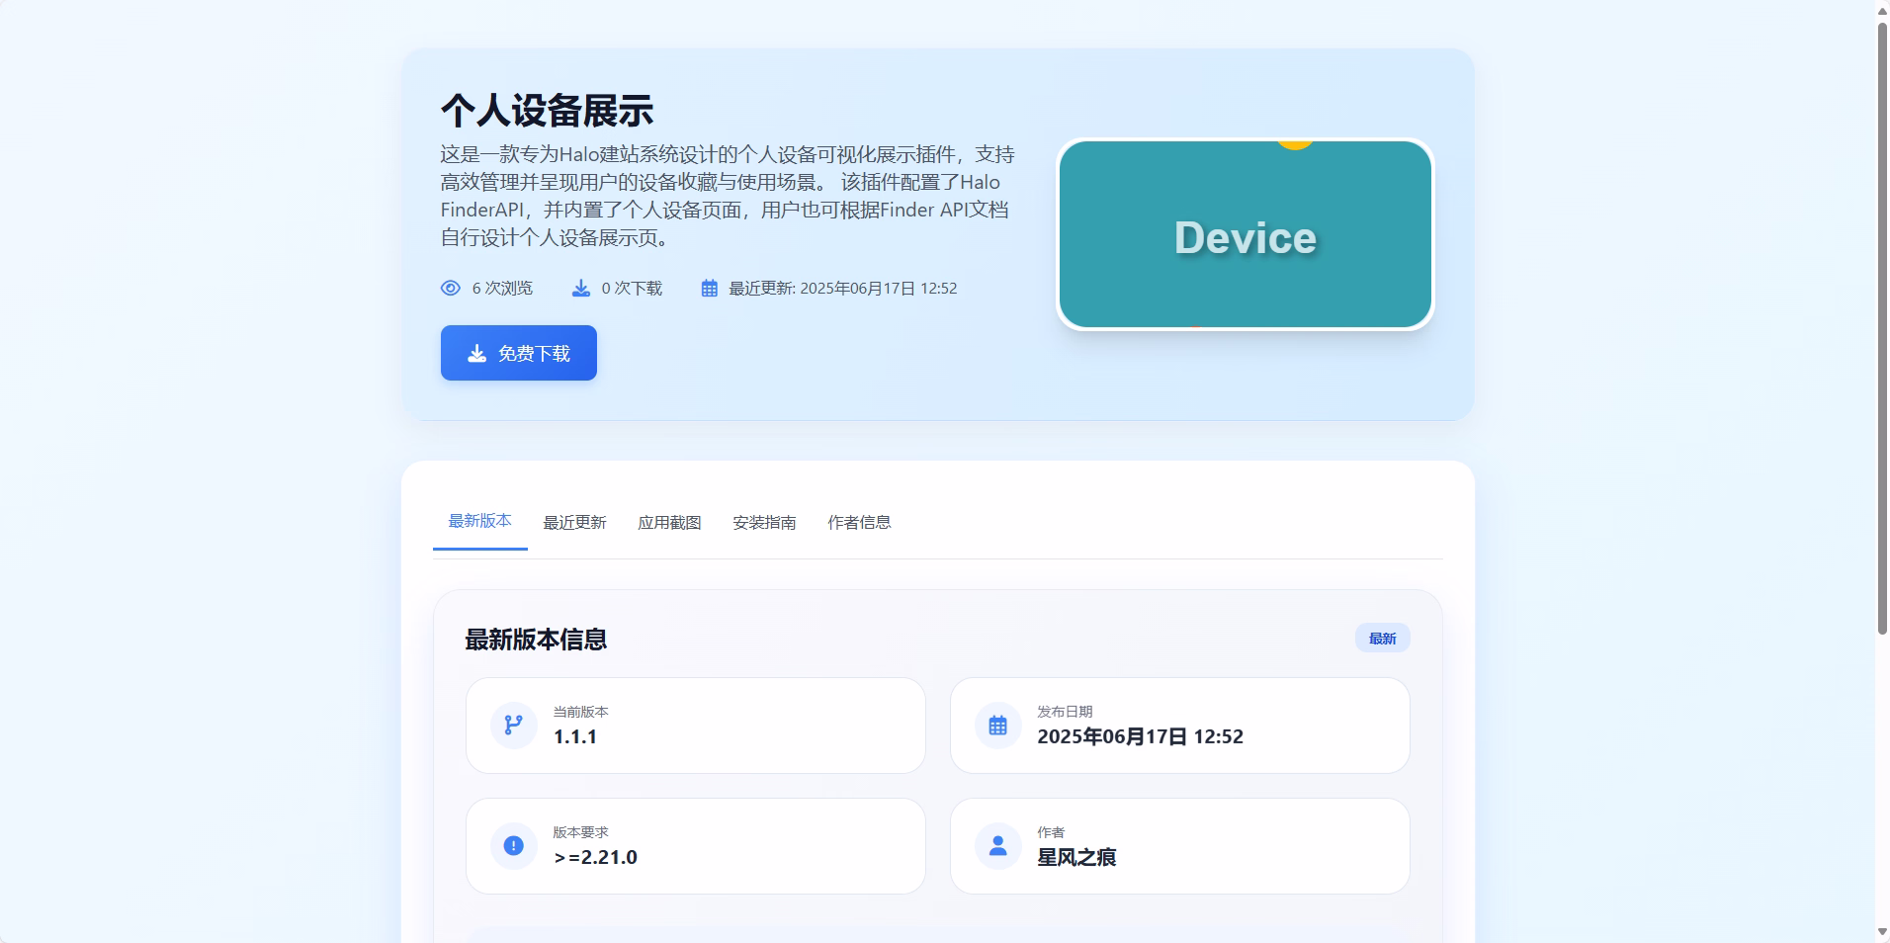Screen dimensions: 1890x943
Task: Click the 最近更新: 2025年06月17日 12:52 text
Action: [843, 288]
